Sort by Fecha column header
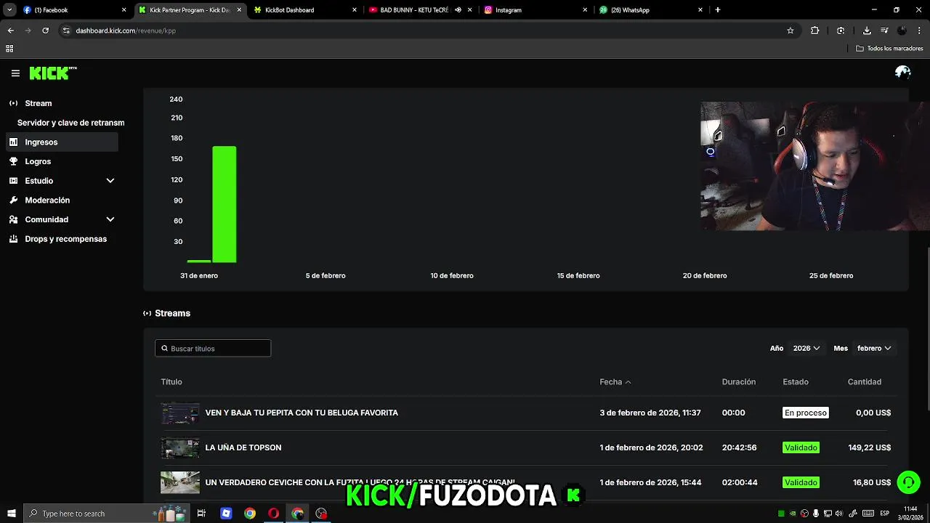Screen dimensions: 930x523 (x=615, y=382)
